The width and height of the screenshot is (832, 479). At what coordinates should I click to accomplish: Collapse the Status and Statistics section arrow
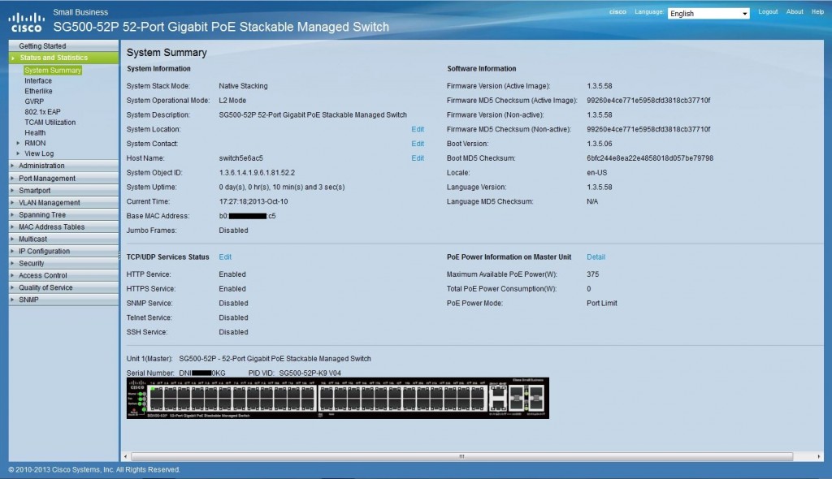[13, 58]
